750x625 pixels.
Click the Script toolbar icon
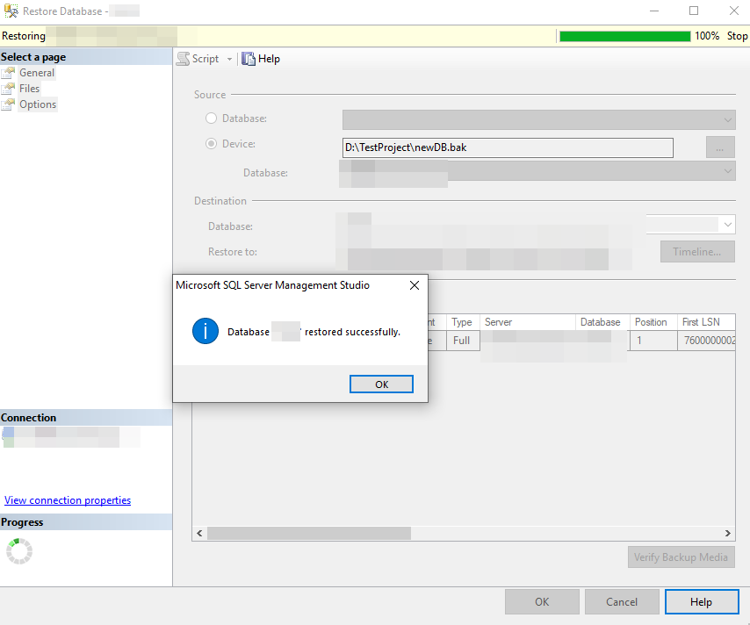[x=184, y=59]
